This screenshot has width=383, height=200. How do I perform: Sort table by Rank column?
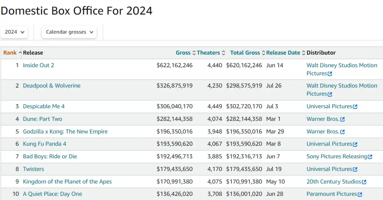point(10,53)
